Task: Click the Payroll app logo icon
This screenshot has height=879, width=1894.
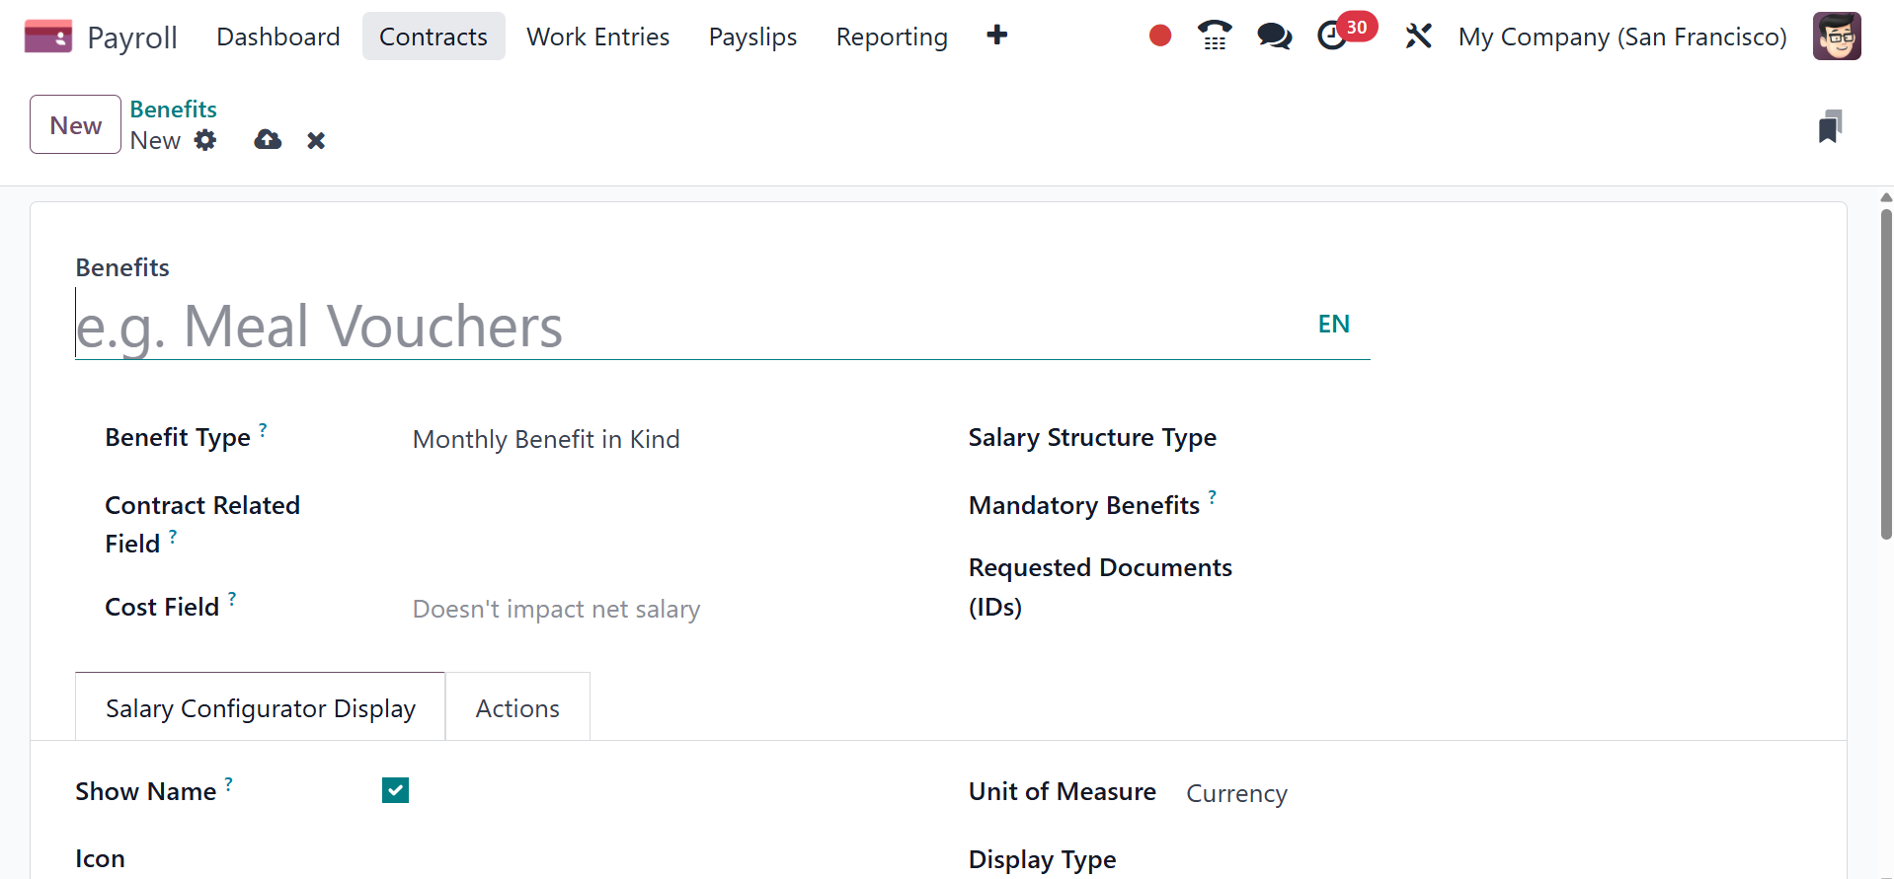Action: tap(47, 37)
